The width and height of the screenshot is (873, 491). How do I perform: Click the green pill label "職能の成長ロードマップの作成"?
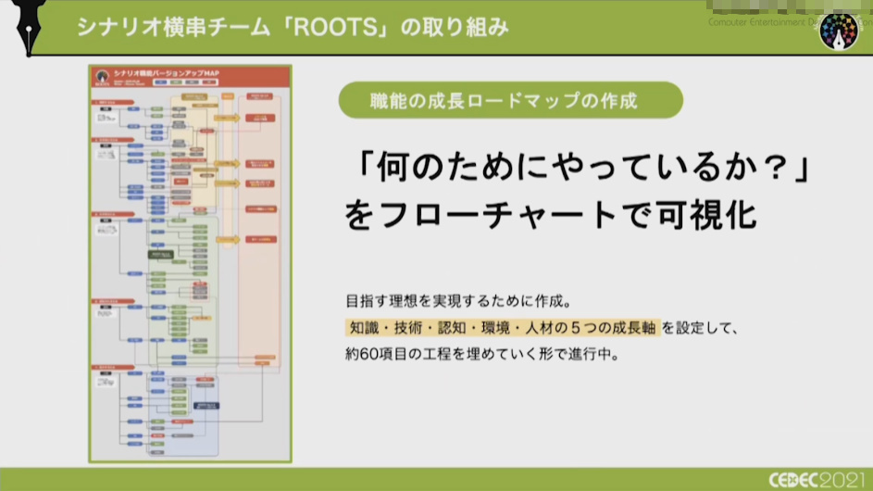tap(510, 100)
